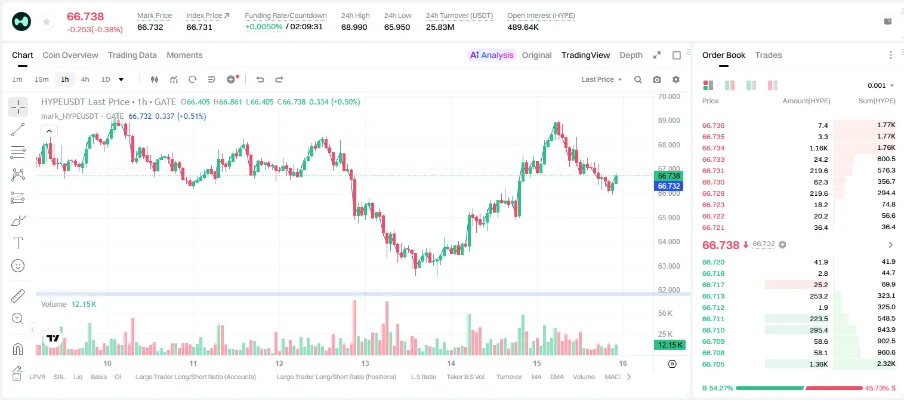Screen dimensions: 904x400
Task: Show only buy orders in order book
Action: [751, 85]
